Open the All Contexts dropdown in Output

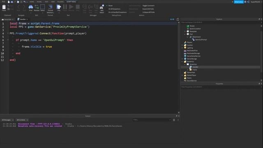click(x=22, y=120)
